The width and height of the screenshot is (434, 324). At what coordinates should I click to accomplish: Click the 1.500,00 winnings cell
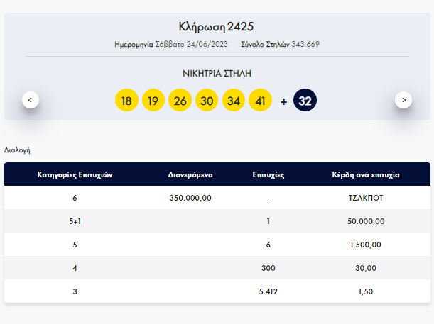point(366,245)
